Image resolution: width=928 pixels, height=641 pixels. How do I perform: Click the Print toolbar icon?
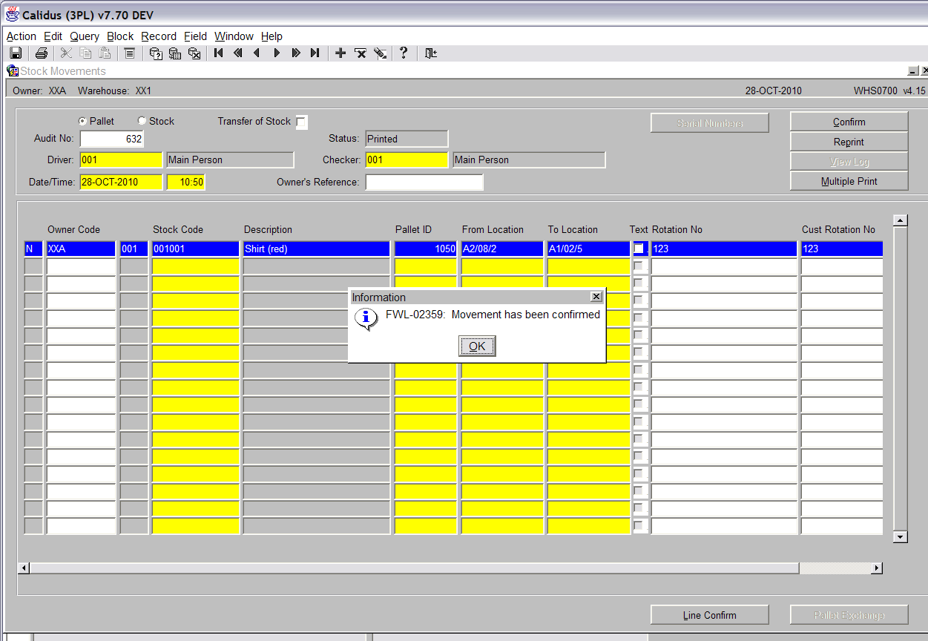coord(42,53)
